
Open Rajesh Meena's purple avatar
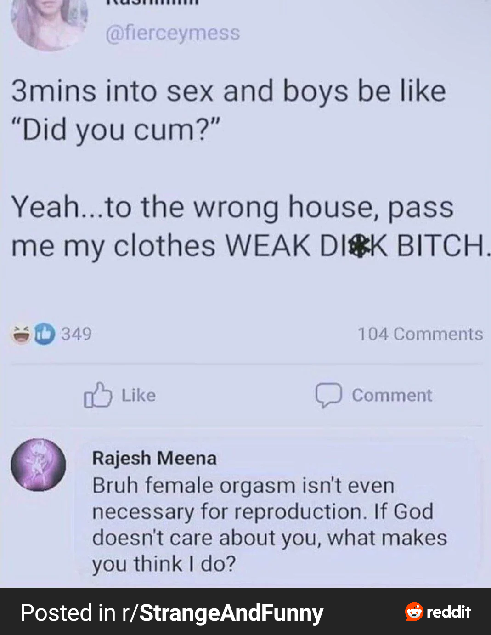point(38,465)
